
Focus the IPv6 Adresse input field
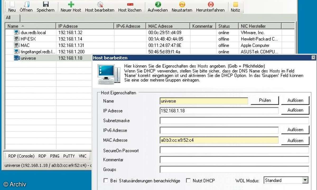point(219,130)
